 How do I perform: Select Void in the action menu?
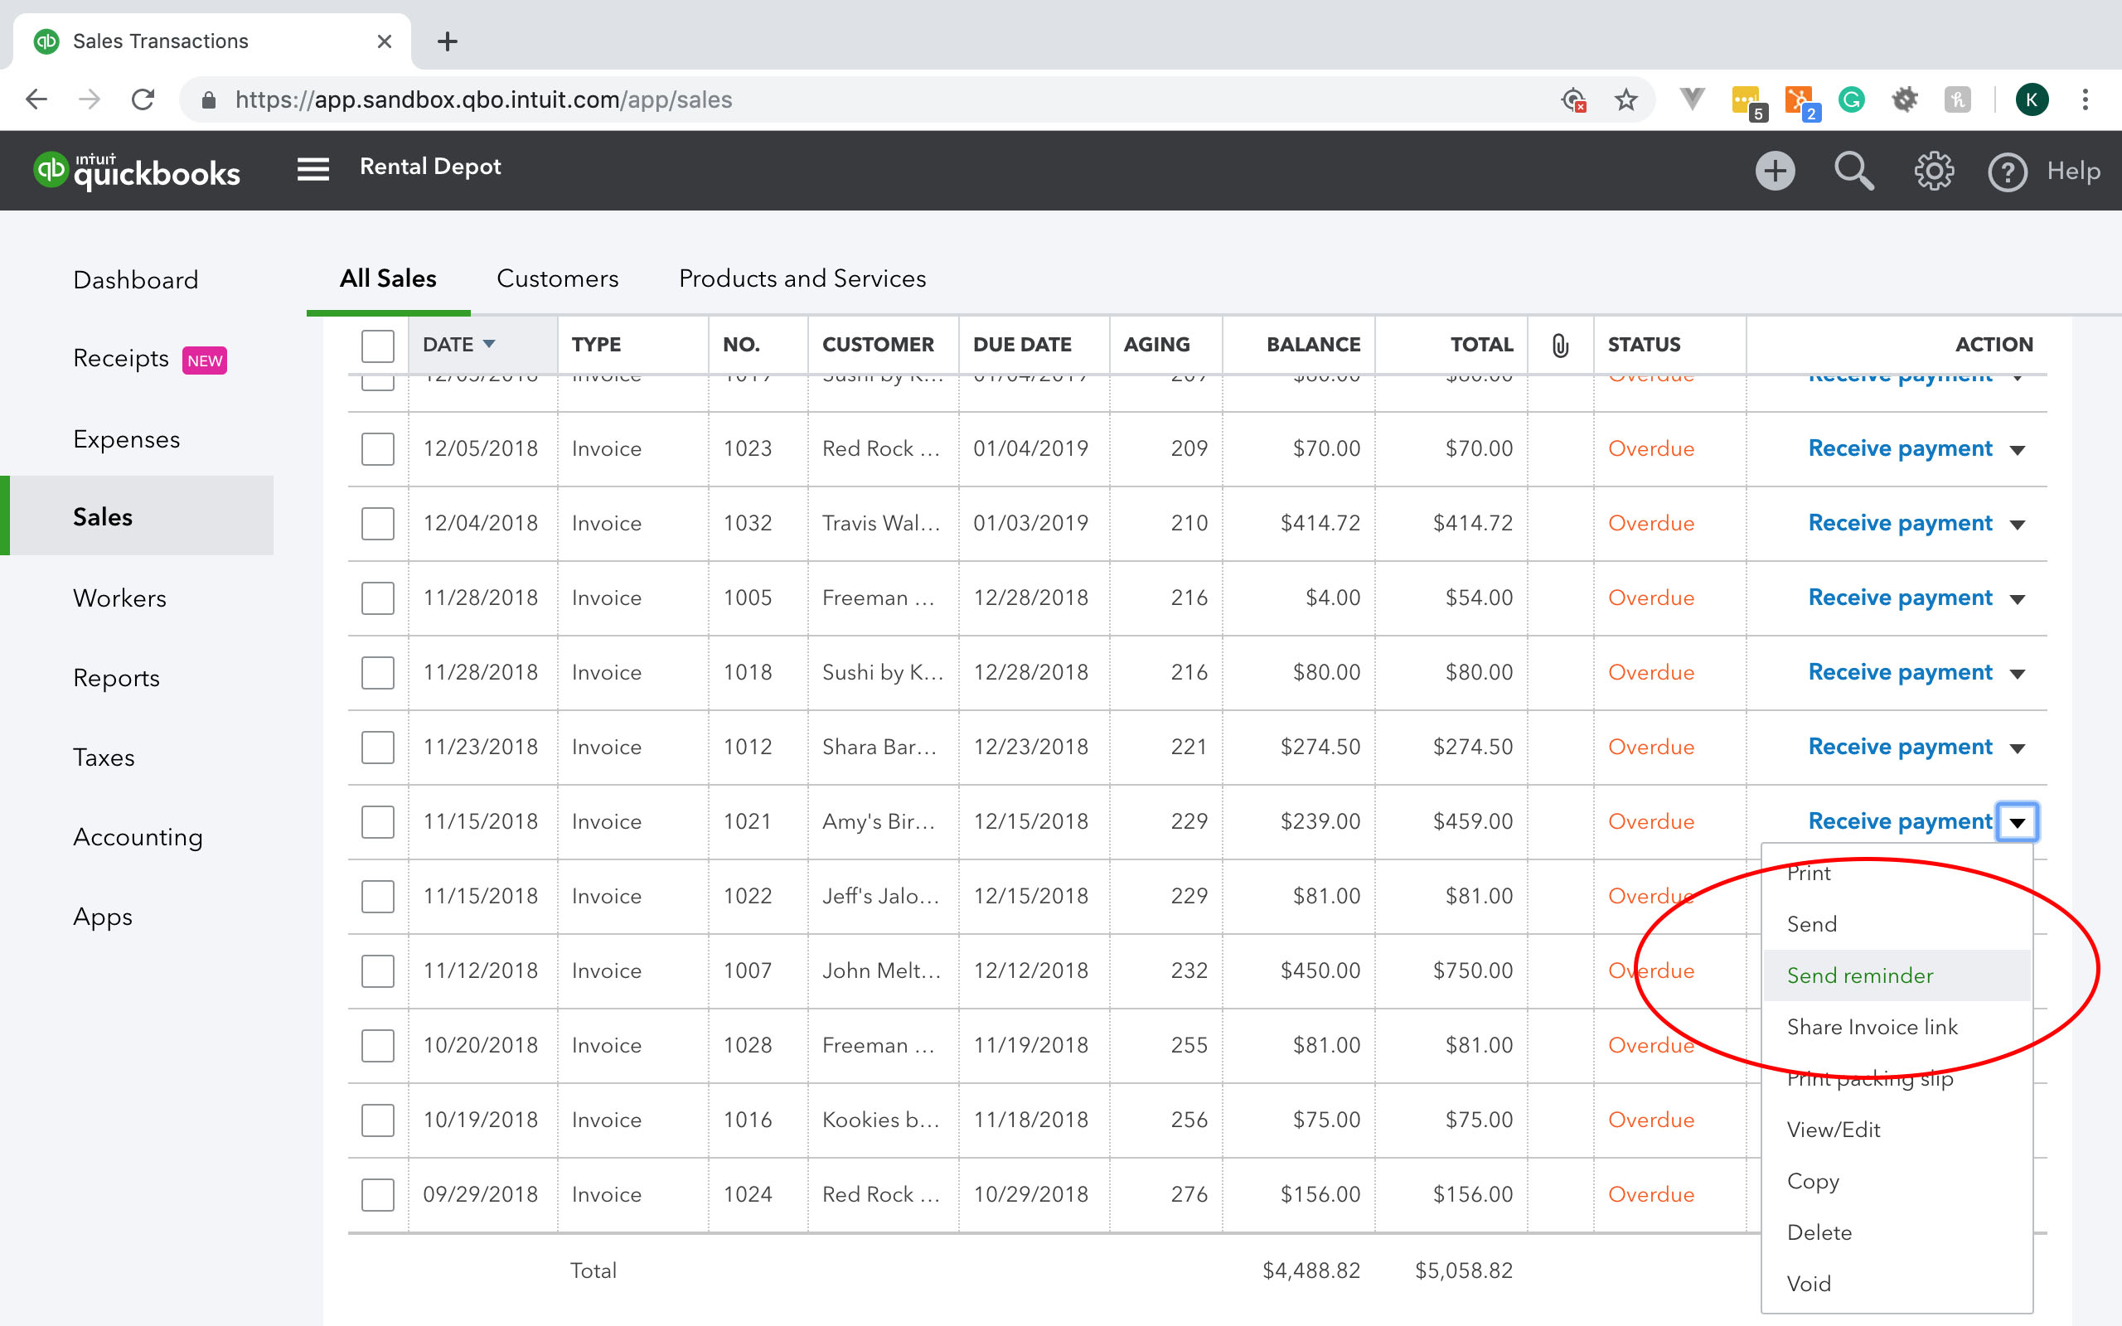point(1808,1284)
